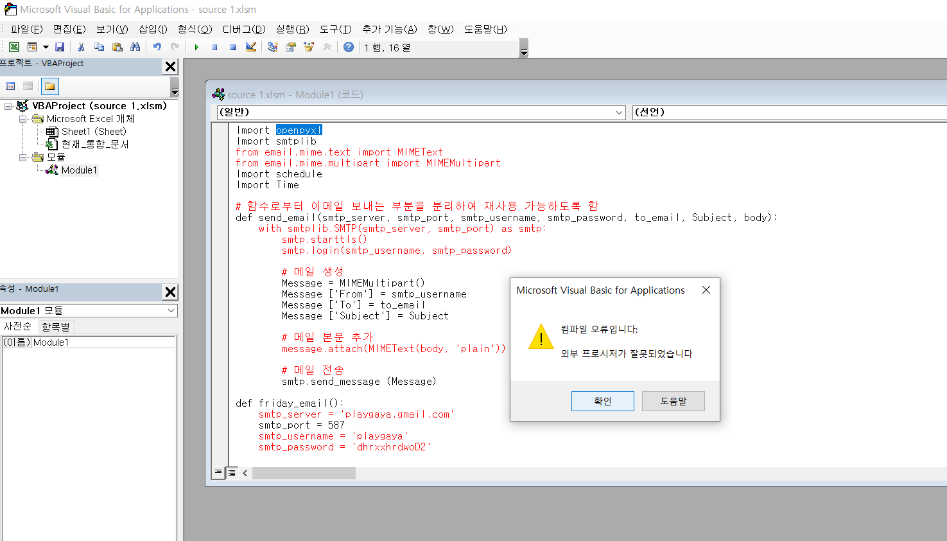Close the 속성 - Module1 properties panel
Image resolution: width=947 pixels, height=541 pixels.
click(170, 292)
